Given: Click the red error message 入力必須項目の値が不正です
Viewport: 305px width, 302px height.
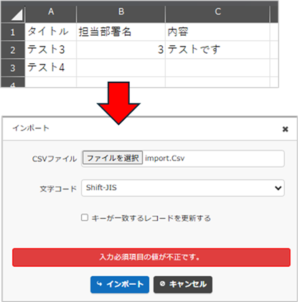Looking at the screenshot, I should (x=151, y=258).
